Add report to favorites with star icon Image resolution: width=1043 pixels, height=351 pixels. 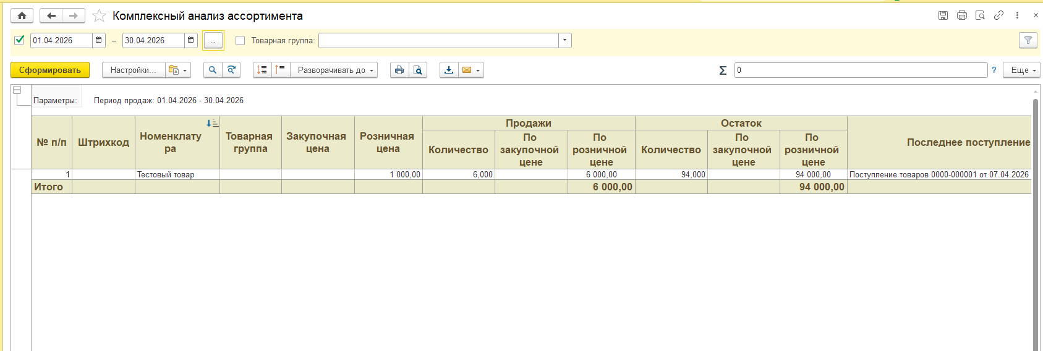click(x=99, y=16)
